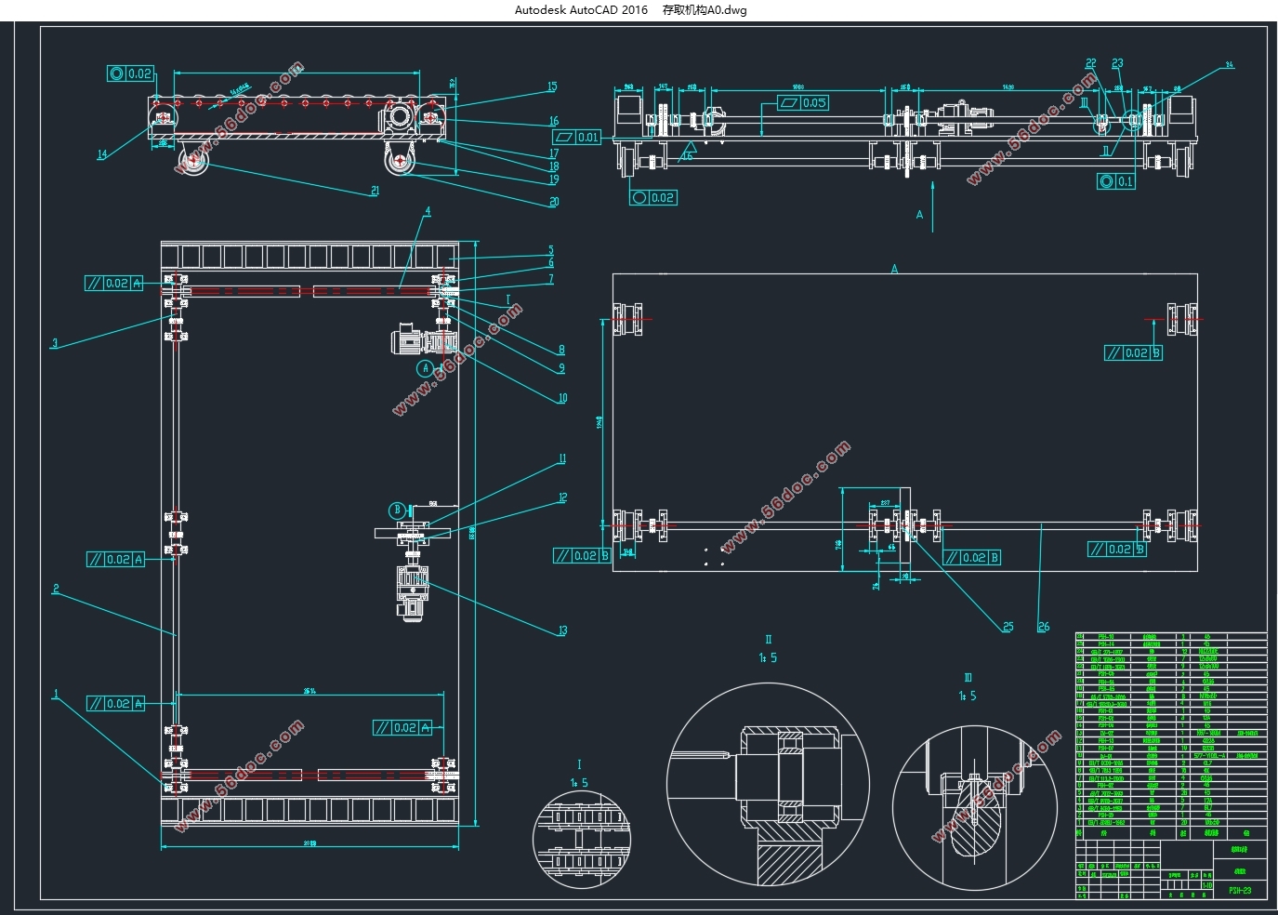The image size is (1278, 915).
Task: Click part callout number 34
Action: pos(1229,65)
